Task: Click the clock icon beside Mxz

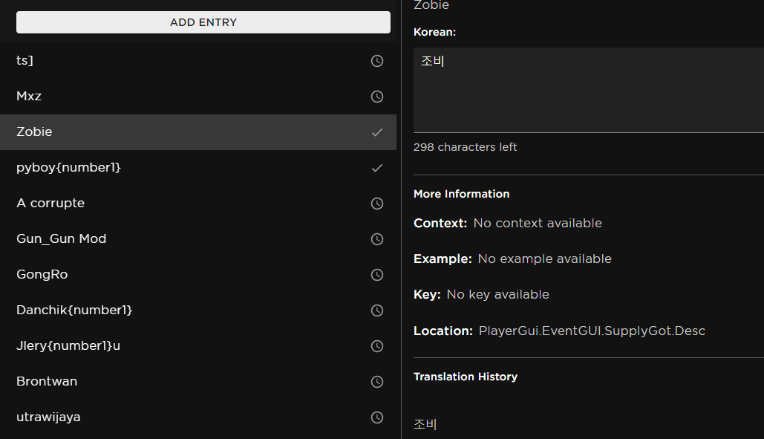Action: 376,97
